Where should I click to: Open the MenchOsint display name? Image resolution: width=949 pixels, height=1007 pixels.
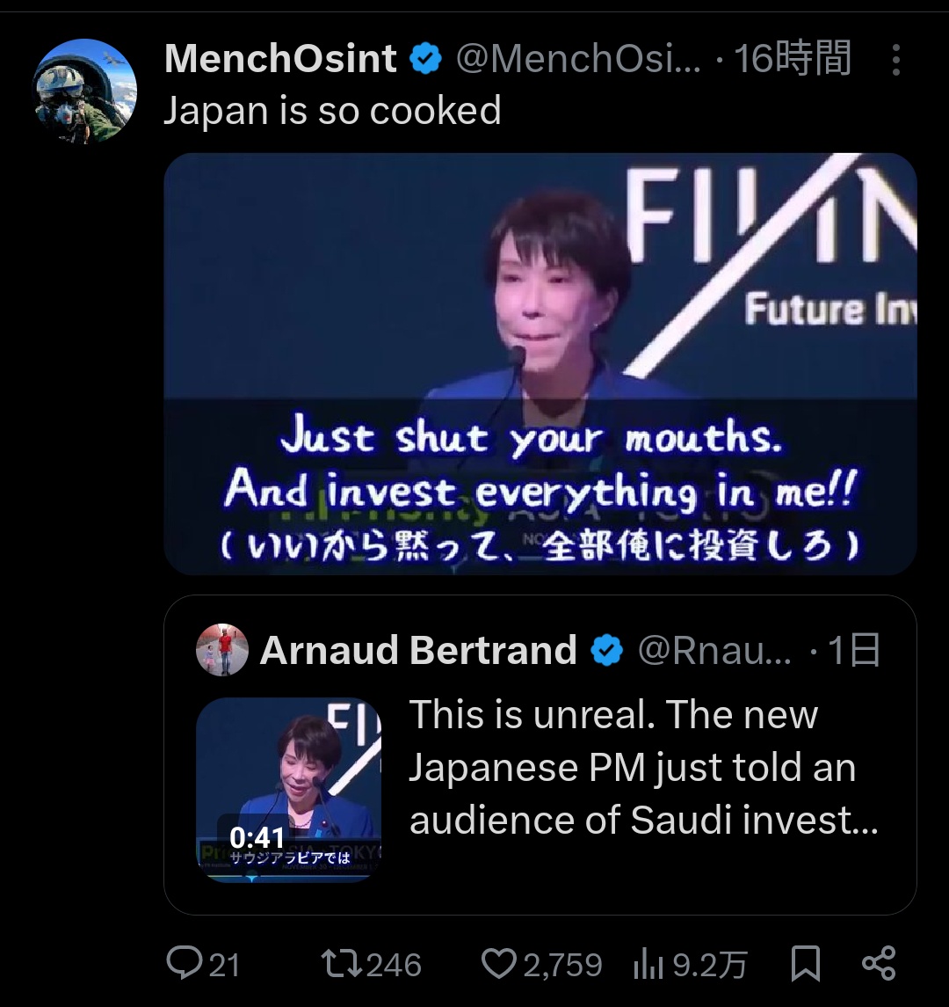click(x=280, y=59)
